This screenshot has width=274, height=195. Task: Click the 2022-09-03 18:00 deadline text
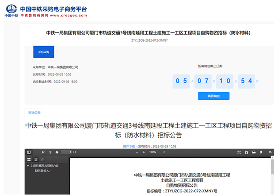coord(65,82)
